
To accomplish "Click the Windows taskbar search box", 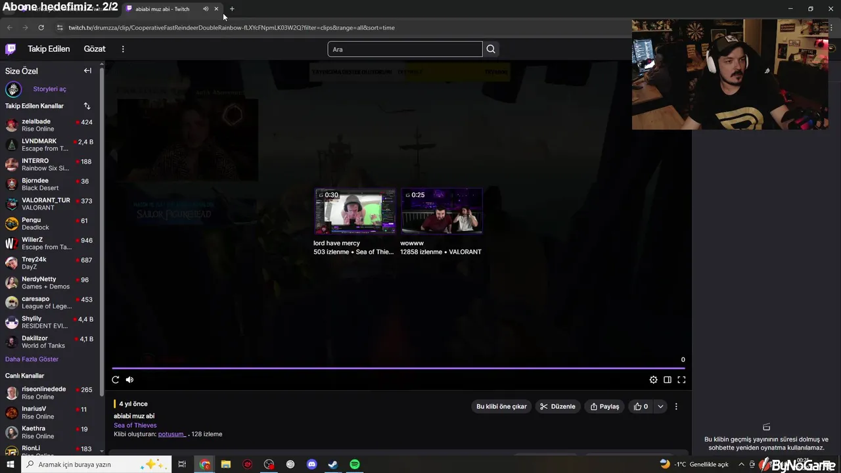I will click(x=96, y=464).
